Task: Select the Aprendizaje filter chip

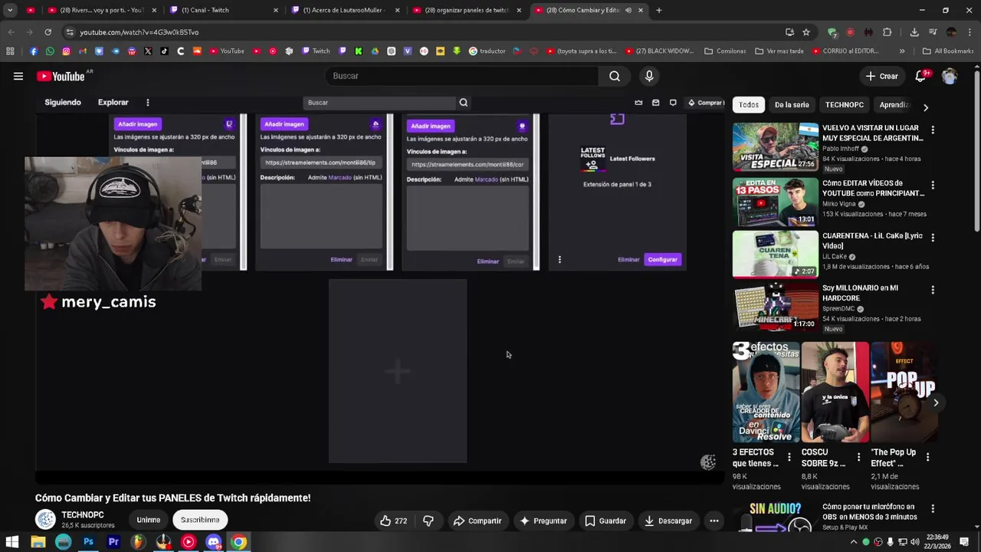Action: pos(894,105)
